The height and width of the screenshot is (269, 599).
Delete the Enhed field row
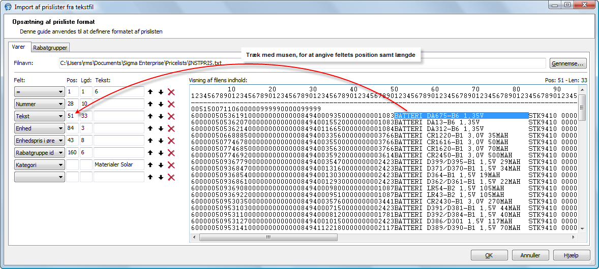(x=171, y=128)
